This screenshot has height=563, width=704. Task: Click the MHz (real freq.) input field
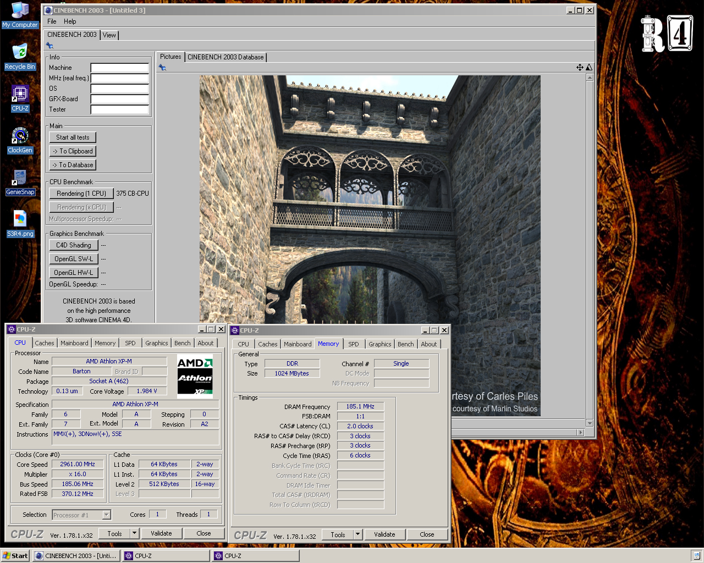[x=120, y=78]
